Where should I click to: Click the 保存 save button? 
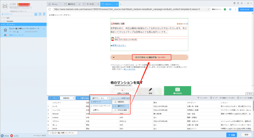point(246,135)
